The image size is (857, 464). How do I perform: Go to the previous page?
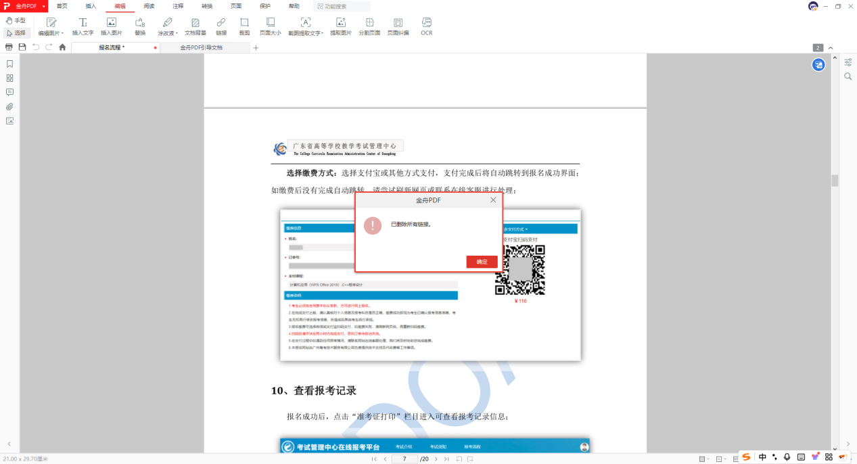385,459
